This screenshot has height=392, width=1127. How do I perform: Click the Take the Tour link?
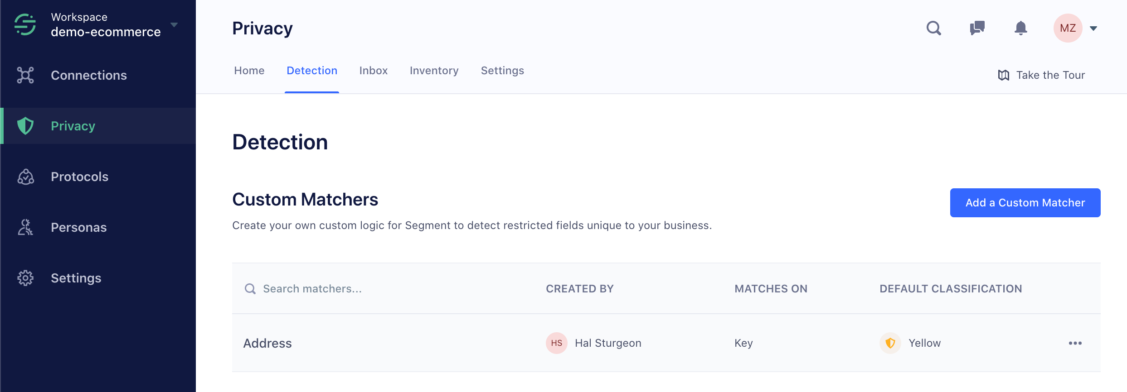tap(1041, 75)
